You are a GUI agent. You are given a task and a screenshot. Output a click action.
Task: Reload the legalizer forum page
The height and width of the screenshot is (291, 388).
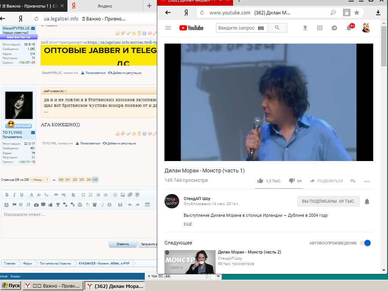pos(36,19)
